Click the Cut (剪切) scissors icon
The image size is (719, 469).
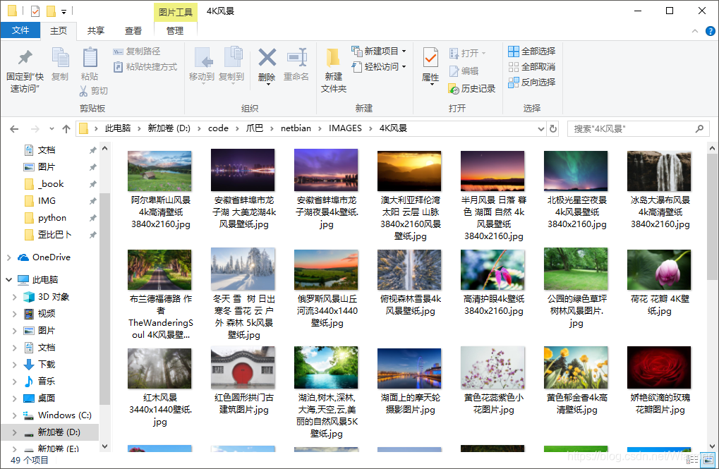click(x=83, y=91)
